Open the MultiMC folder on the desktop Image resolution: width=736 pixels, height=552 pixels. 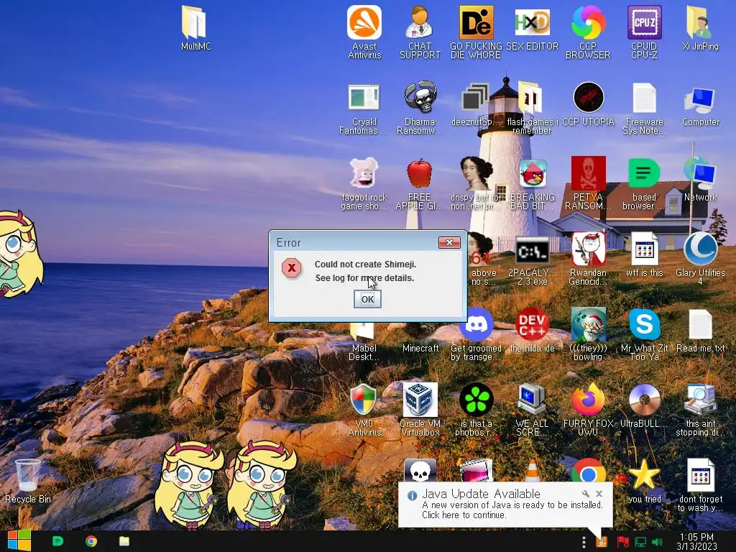click(x=195, y=28)
